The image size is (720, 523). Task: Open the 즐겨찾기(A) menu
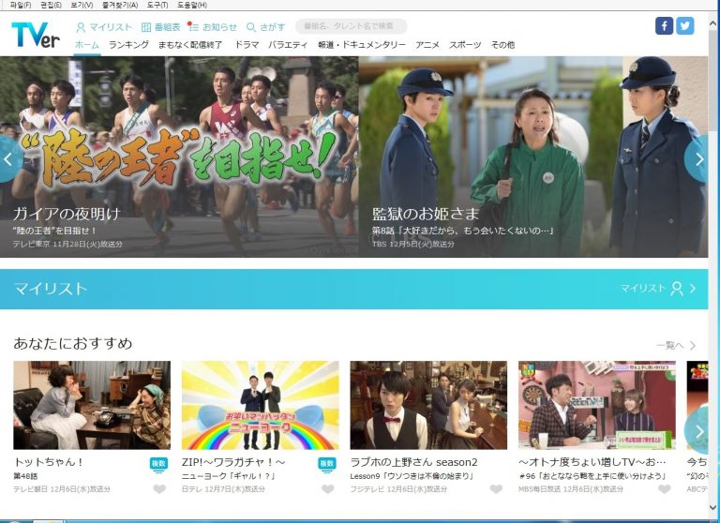[119, 5]
